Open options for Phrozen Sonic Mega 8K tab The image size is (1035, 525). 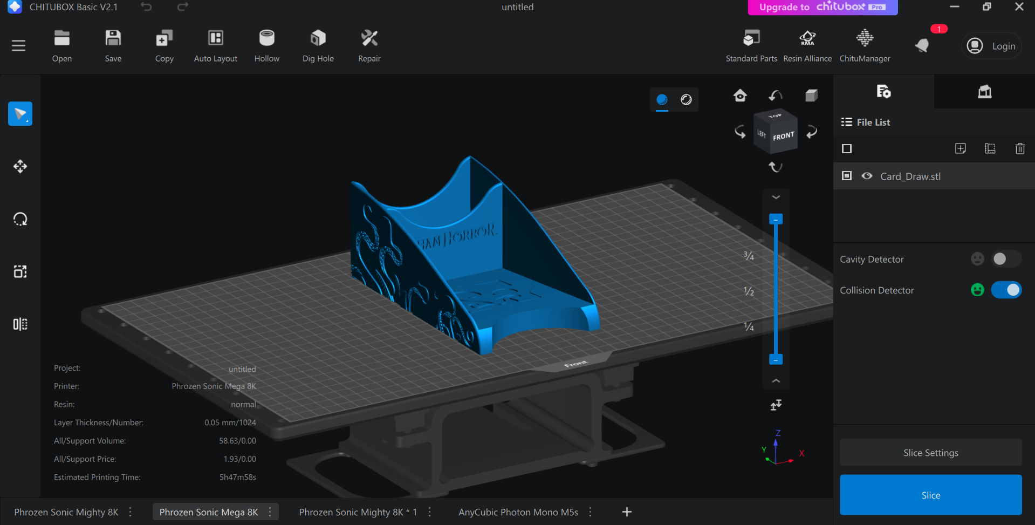270,512
